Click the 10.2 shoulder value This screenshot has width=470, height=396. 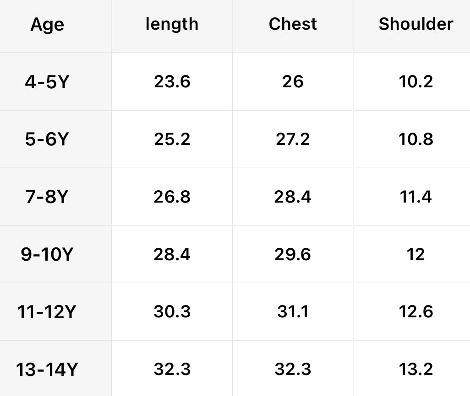(415, 82)
